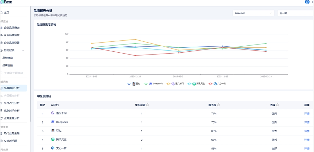Open the 近一周 time range dropdown
Image resolution: width=314 pixels, height=152 pixels.
coord(295,13)
